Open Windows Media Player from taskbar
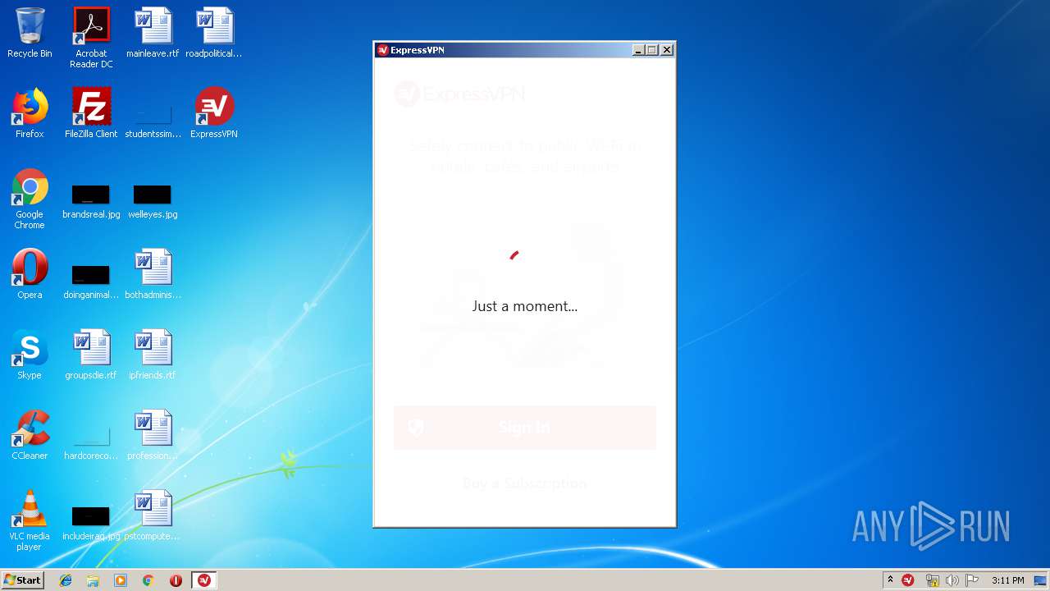1050x591 pixels. click(x=121, y=580)
